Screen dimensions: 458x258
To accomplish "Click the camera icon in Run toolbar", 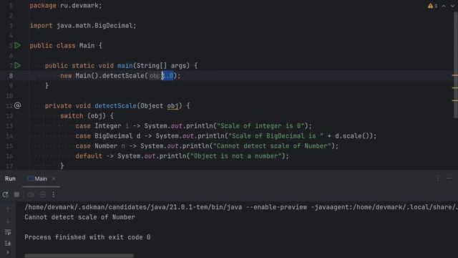I will (31, 194).
